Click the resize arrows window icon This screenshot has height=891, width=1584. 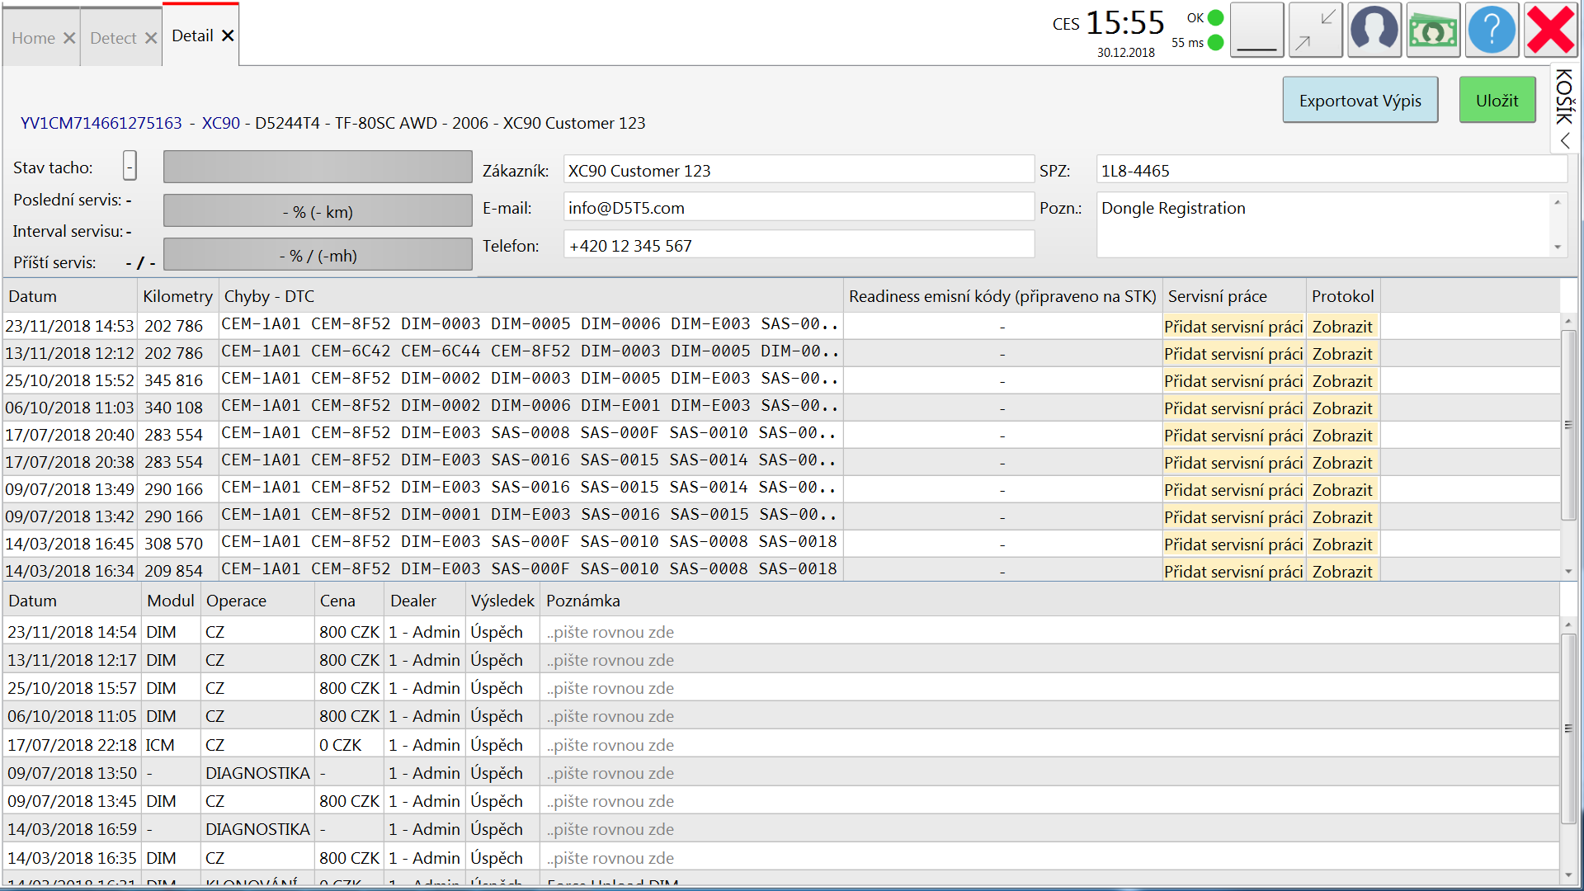pyautogui.click(x=1315, y=31)
